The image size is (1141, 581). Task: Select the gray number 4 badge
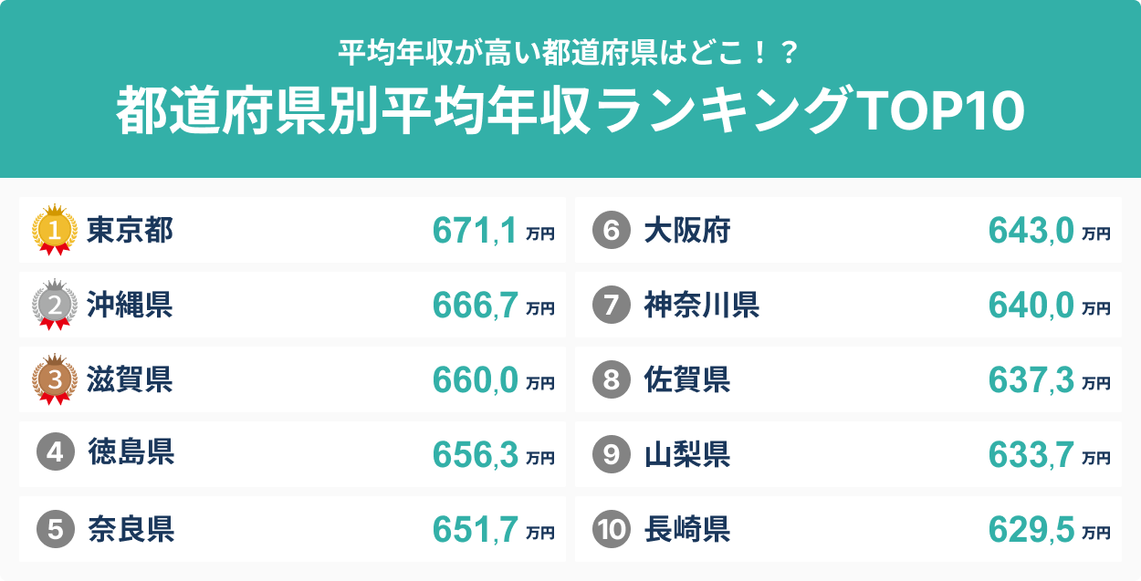click(55, 453)
